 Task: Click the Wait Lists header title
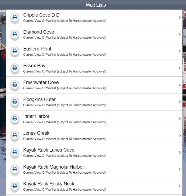click(x=96, y=5)
